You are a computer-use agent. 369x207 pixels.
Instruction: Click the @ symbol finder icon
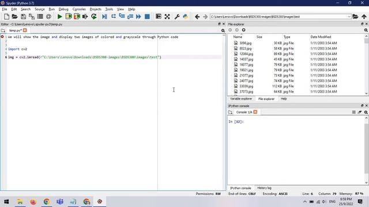coord(48,17)
